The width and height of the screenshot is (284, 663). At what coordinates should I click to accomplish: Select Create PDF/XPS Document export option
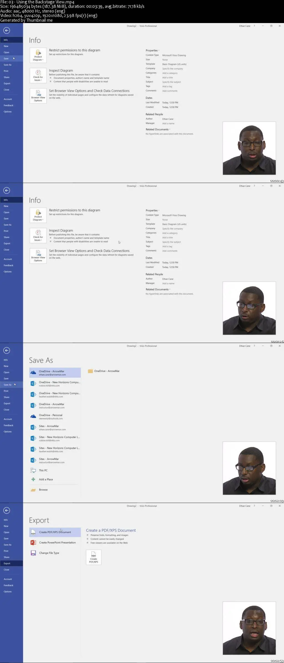coord(55,532)
